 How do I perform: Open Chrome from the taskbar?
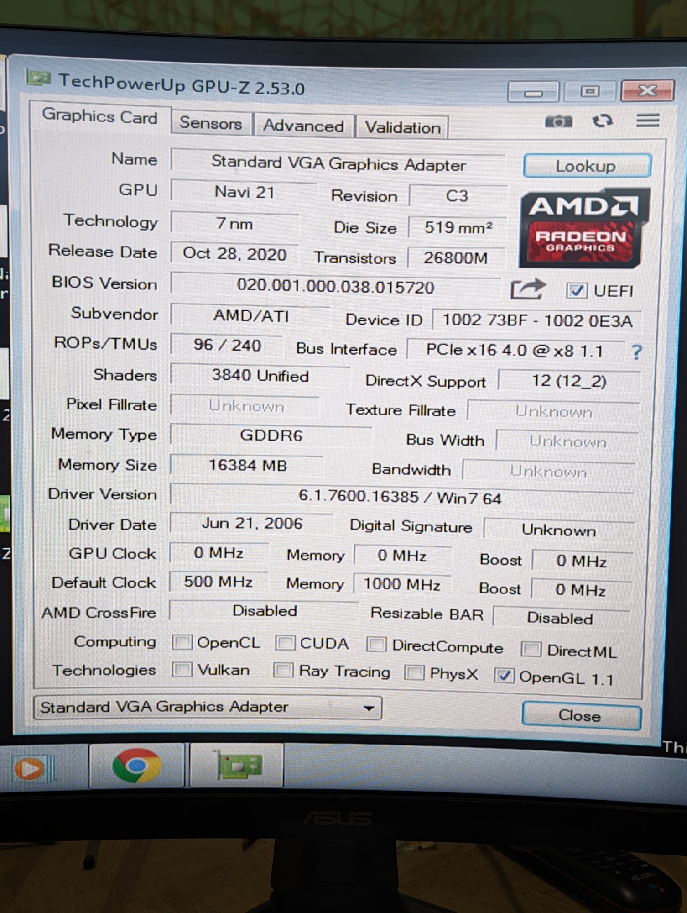click(136, 765)
